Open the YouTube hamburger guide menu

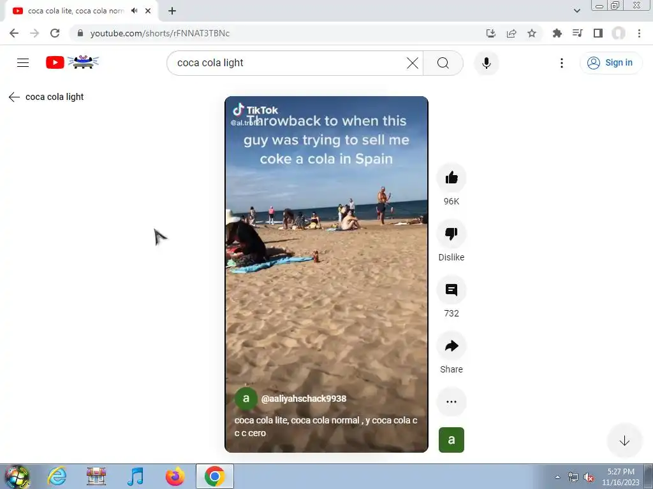point(23,63)
